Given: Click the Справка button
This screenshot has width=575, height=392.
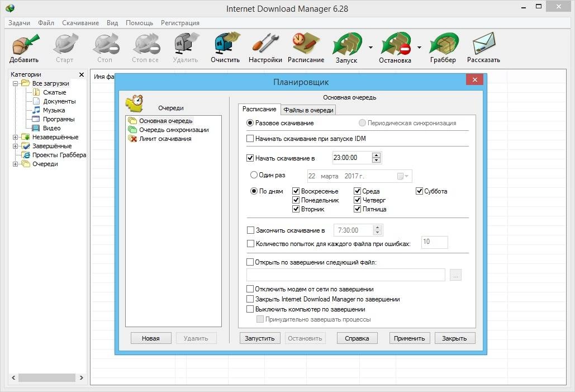Looking at the screenshot, I should [x=357, y=338].
